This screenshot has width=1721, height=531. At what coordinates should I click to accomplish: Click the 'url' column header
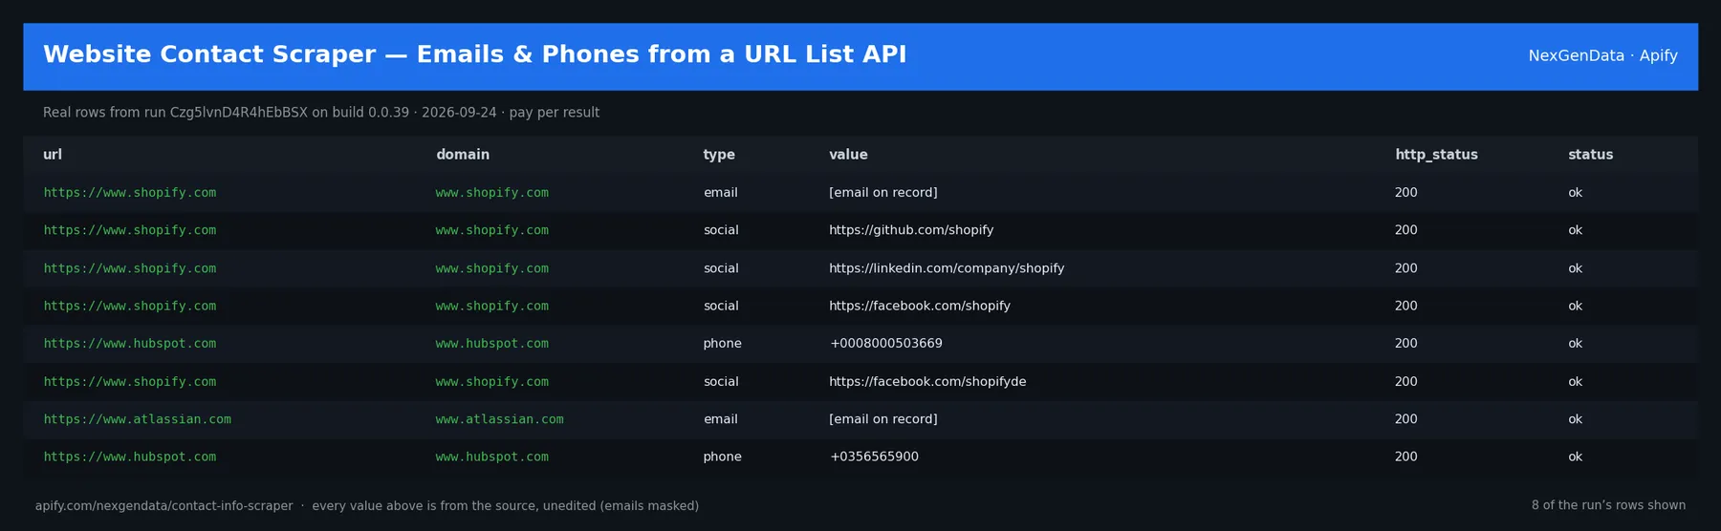coord(53,155)
